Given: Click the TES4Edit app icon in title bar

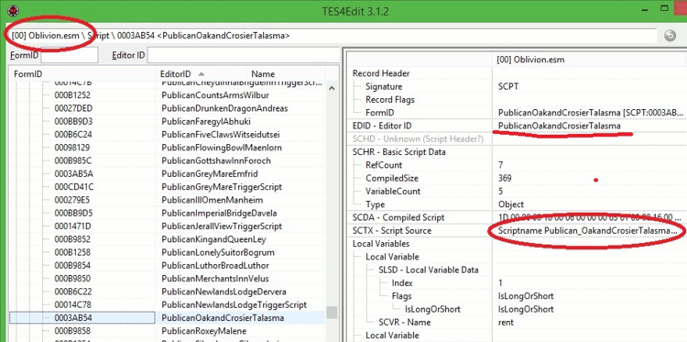Looking at the screenshot, I should coord(13,10).
